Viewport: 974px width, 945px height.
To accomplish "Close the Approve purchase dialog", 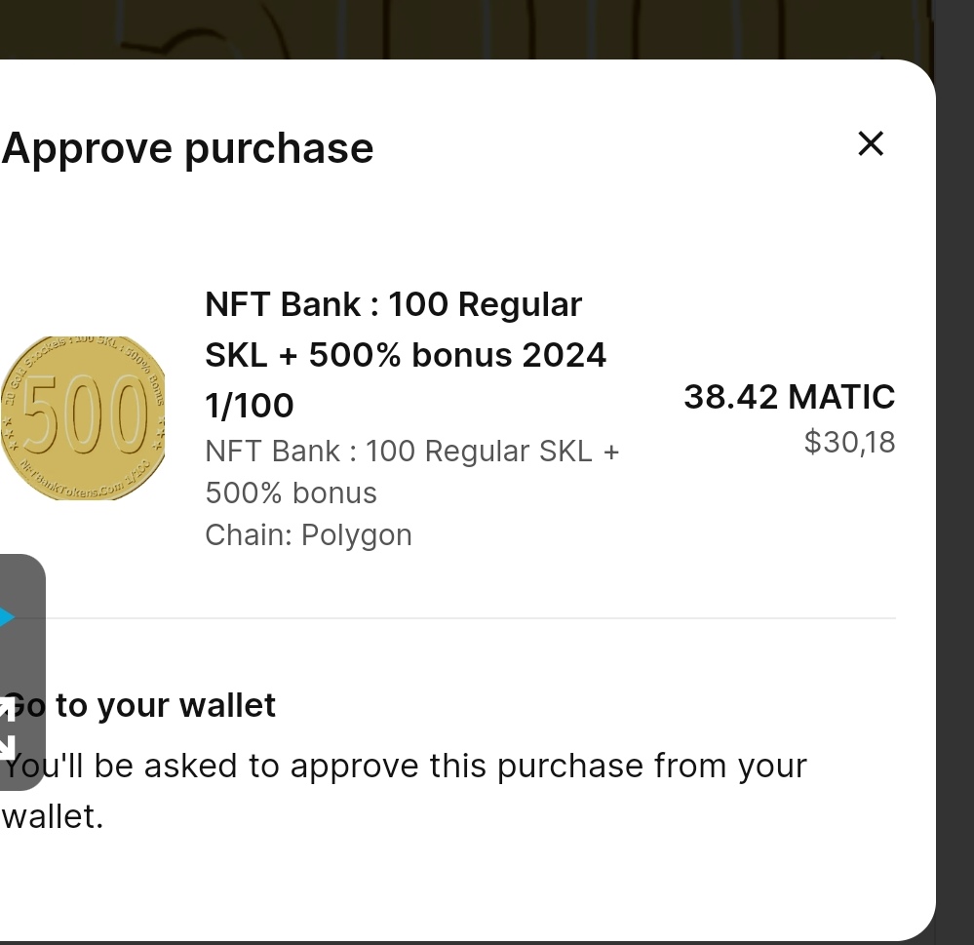I will (x=870, y=143).
